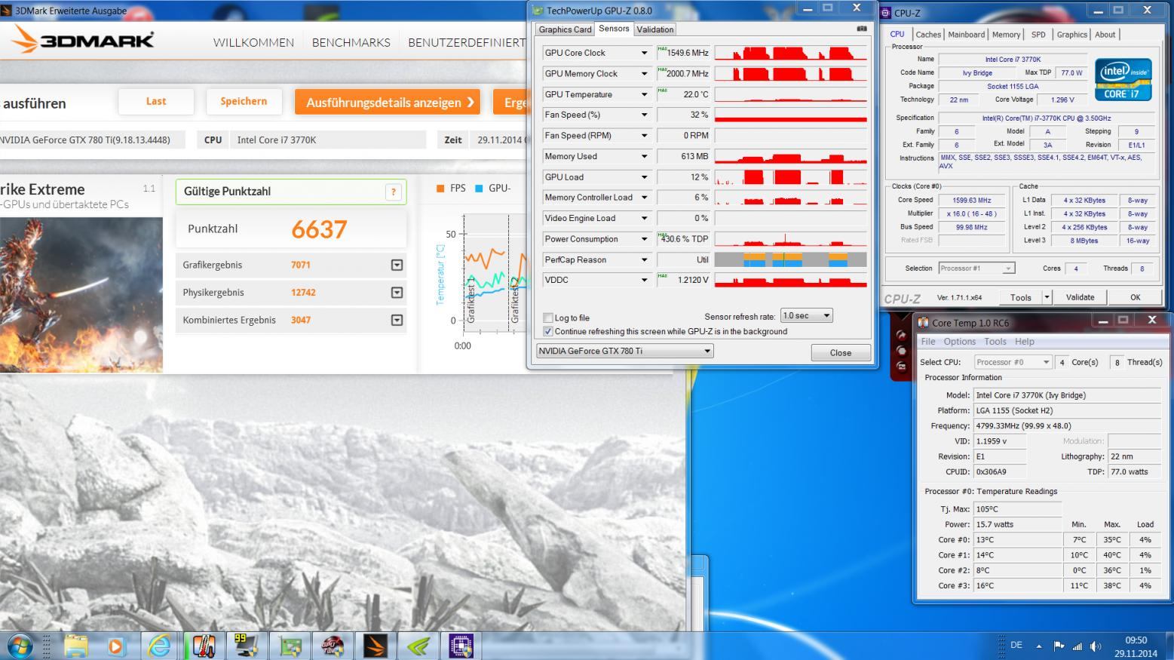Open the SPD tab in CPU-Z
This screenshot has height=660, width=1174.
coord(1038,35)
